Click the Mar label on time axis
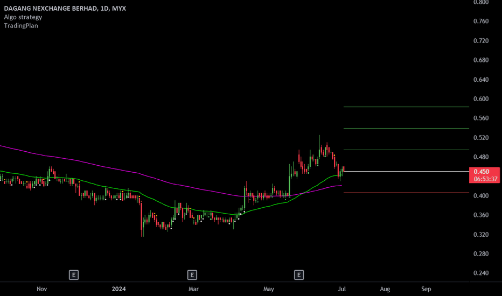 coord(193,289)
